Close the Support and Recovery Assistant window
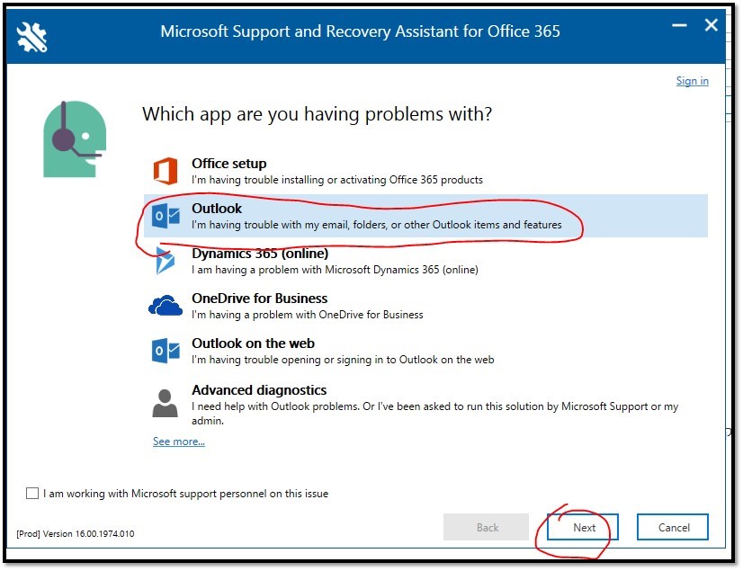Viewport: 743px width, 571px height. [x=711, y=26]
